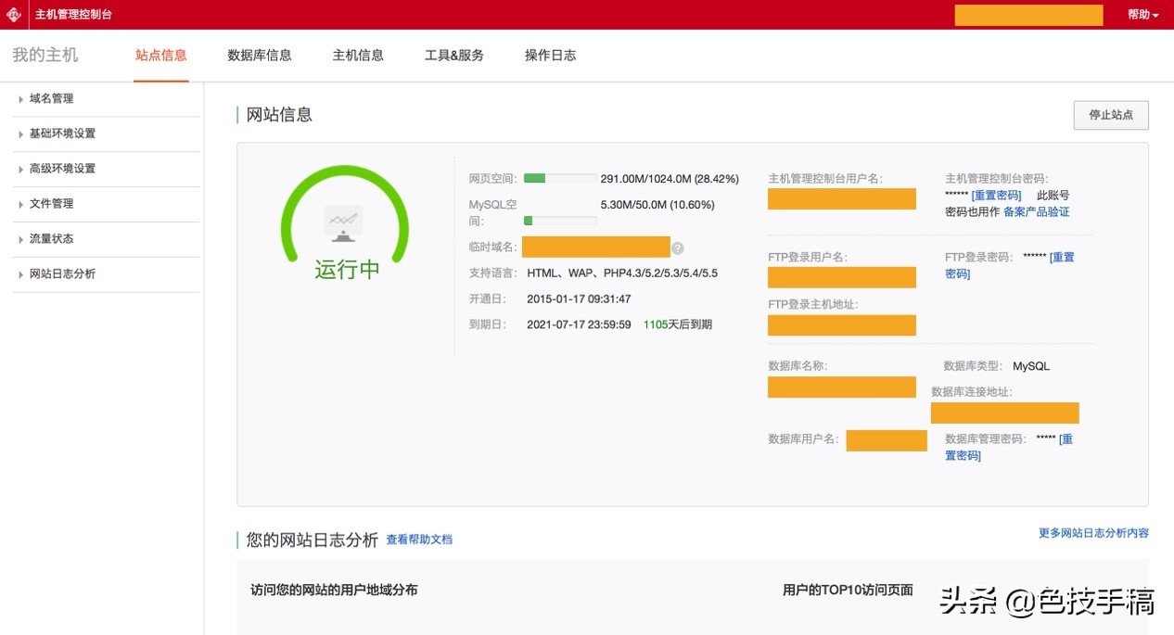Expand the 高级环境设置 sidebar section
This screenshot has height=635, width=1174.
[x=62, y=169]
